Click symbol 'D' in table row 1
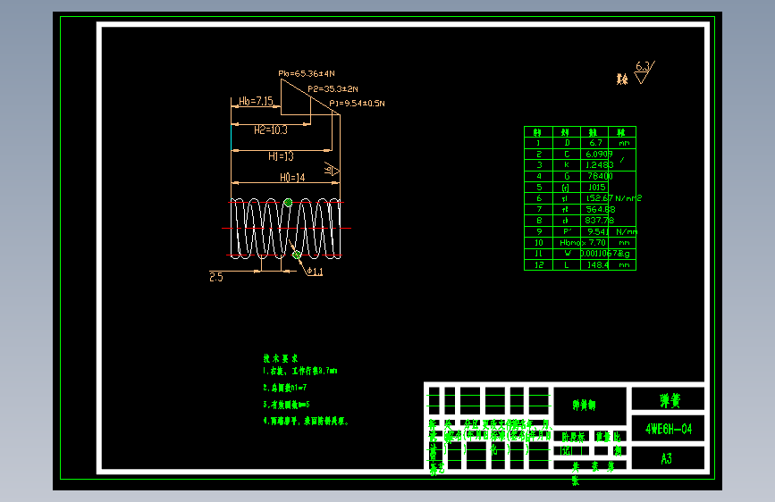This screenshot has width=775, height=502. [567, 143]
